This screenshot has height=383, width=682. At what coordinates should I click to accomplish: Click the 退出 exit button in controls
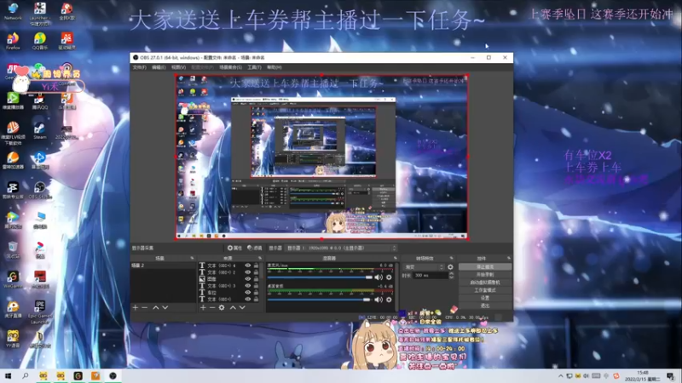[485, 306]
